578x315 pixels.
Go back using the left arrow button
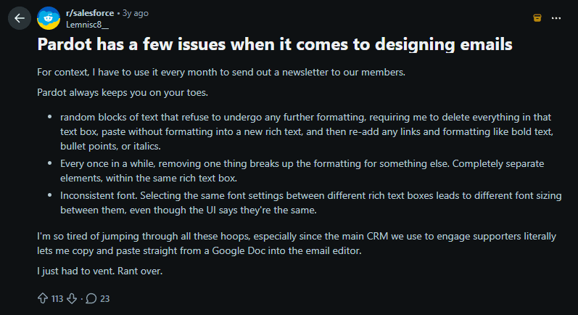[x=20, y=18]
